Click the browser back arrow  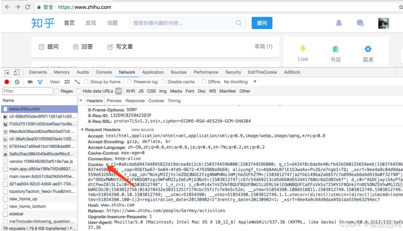7,7
